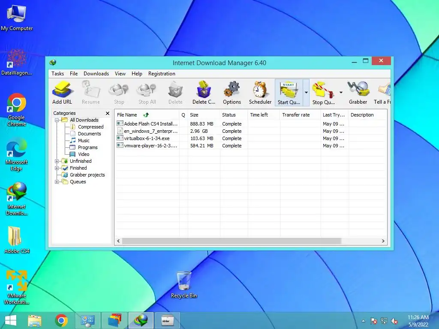Click the Windows Start button

point(10,320)
